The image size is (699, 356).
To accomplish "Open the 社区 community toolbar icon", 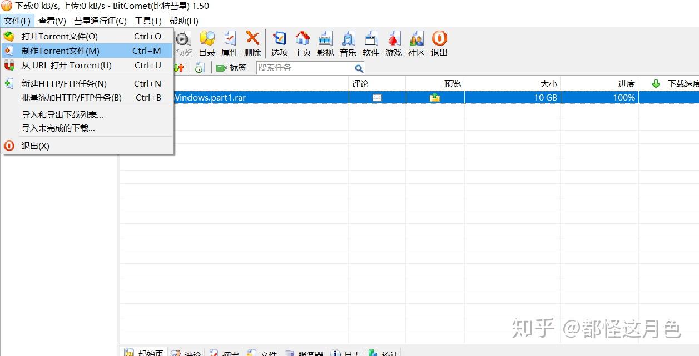I will (x=417, y=43).
